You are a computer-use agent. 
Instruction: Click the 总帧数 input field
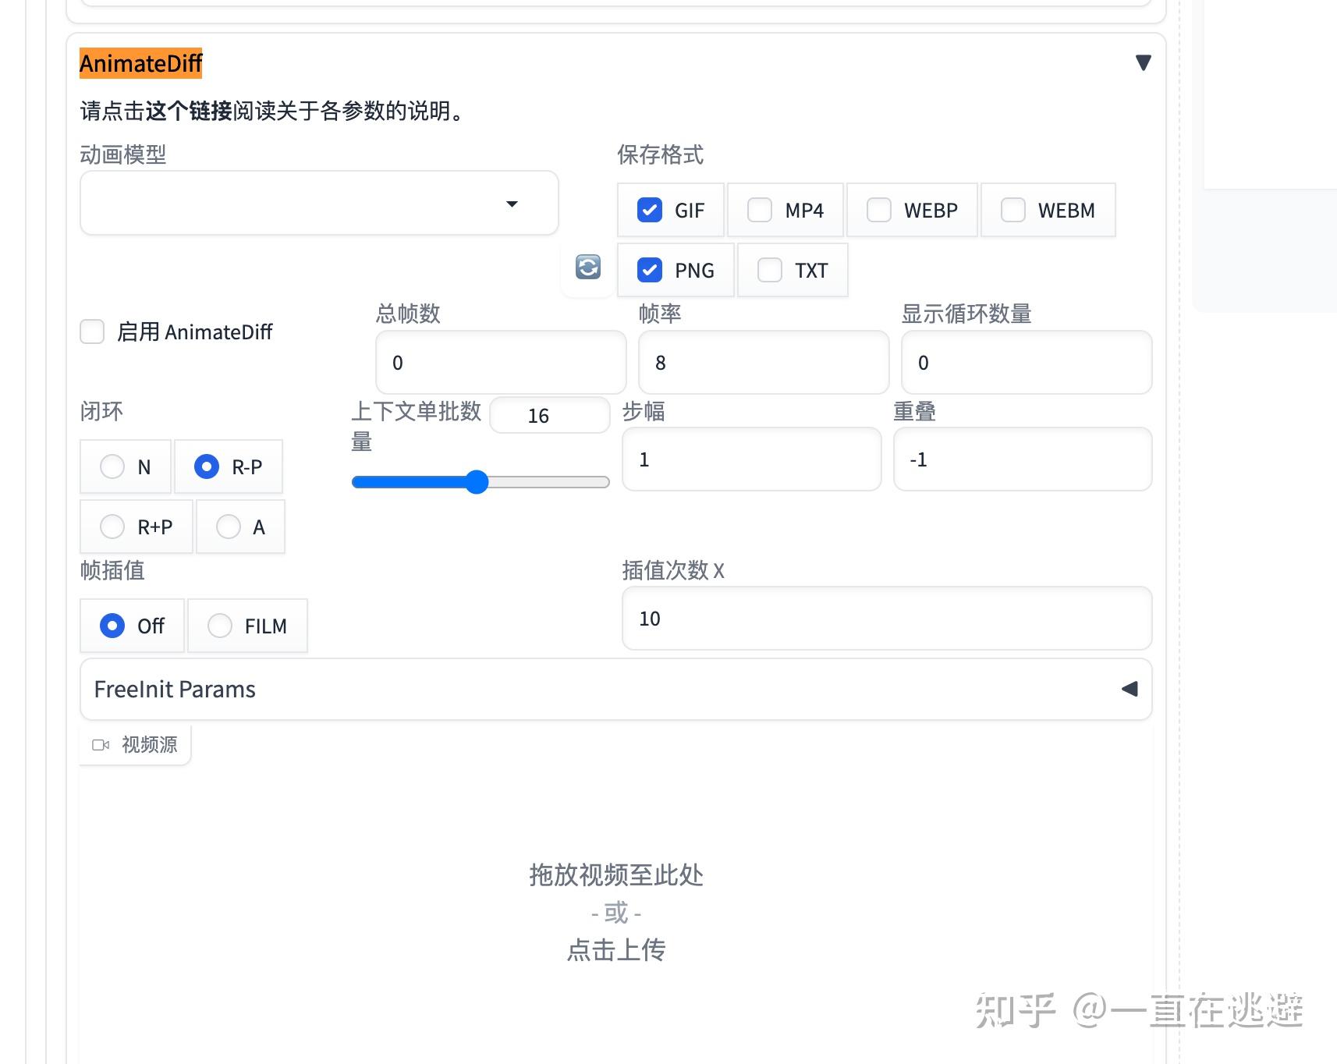click(501, 363)
